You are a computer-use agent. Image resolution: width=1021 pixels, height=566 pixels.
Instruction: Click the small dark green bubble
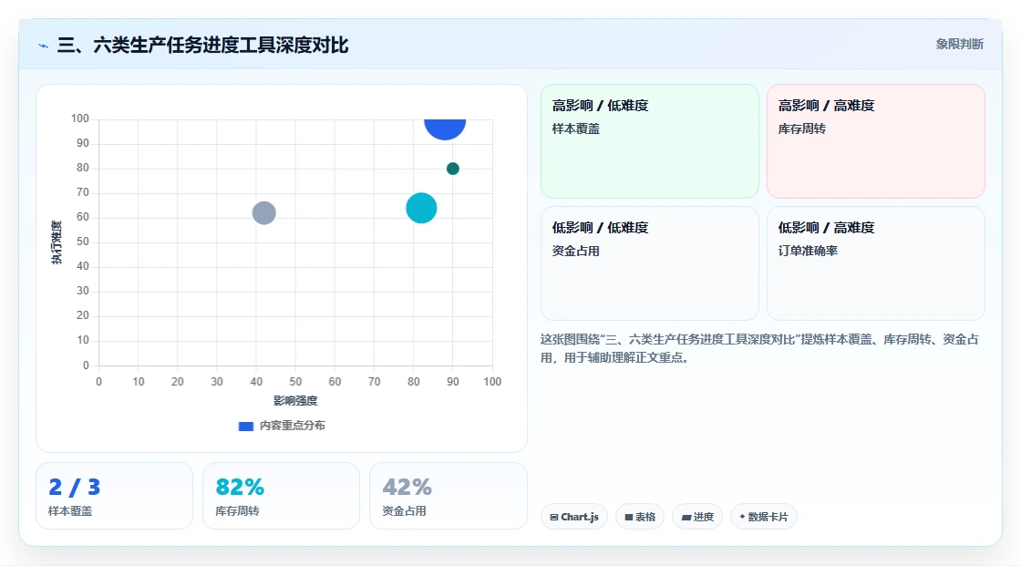tap(452, 169)
